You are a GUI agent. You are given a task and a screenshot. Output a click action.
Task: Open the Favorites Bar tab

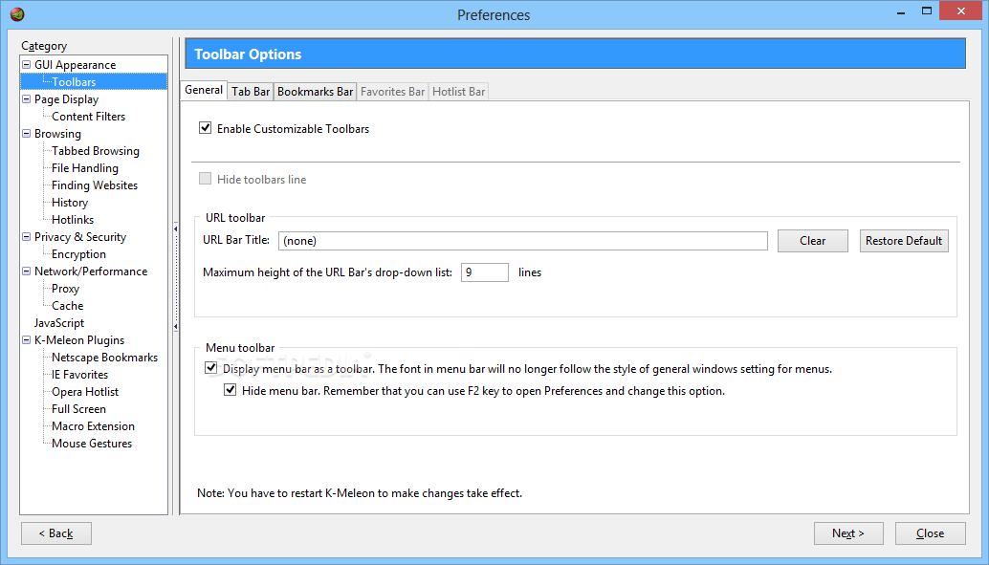point(392,92)
